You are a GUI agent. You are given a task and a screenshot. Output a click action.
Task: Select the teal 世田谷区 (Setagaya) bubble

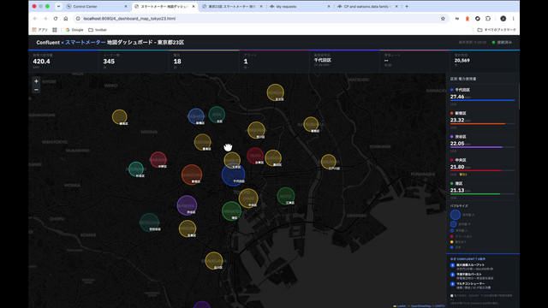click(x=150, y=222)
